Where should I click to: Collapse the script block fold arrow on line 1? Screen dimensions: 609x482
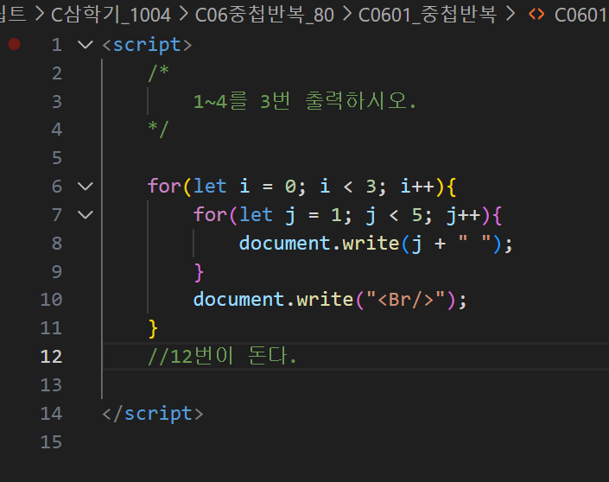(85, 45)
